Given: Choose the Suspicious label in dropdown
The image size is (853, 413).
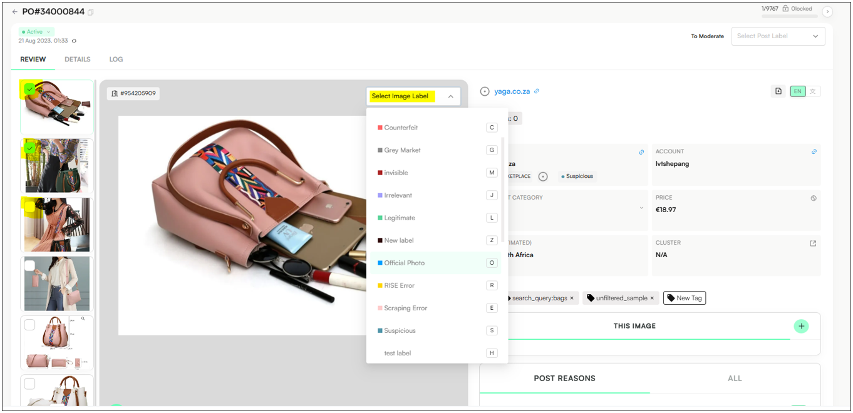Looking at the screenshot, I should click(x=437, y=330).
